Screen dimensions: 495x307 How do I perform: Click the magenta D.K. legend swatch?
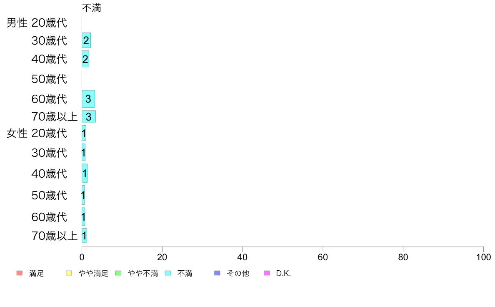click(x=267, y=273)
